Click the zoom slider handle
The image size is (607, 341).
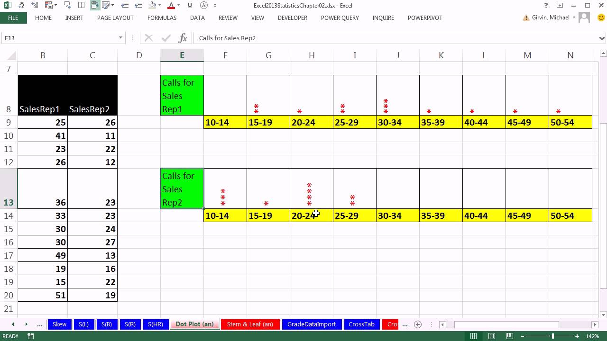click(552, 336)
